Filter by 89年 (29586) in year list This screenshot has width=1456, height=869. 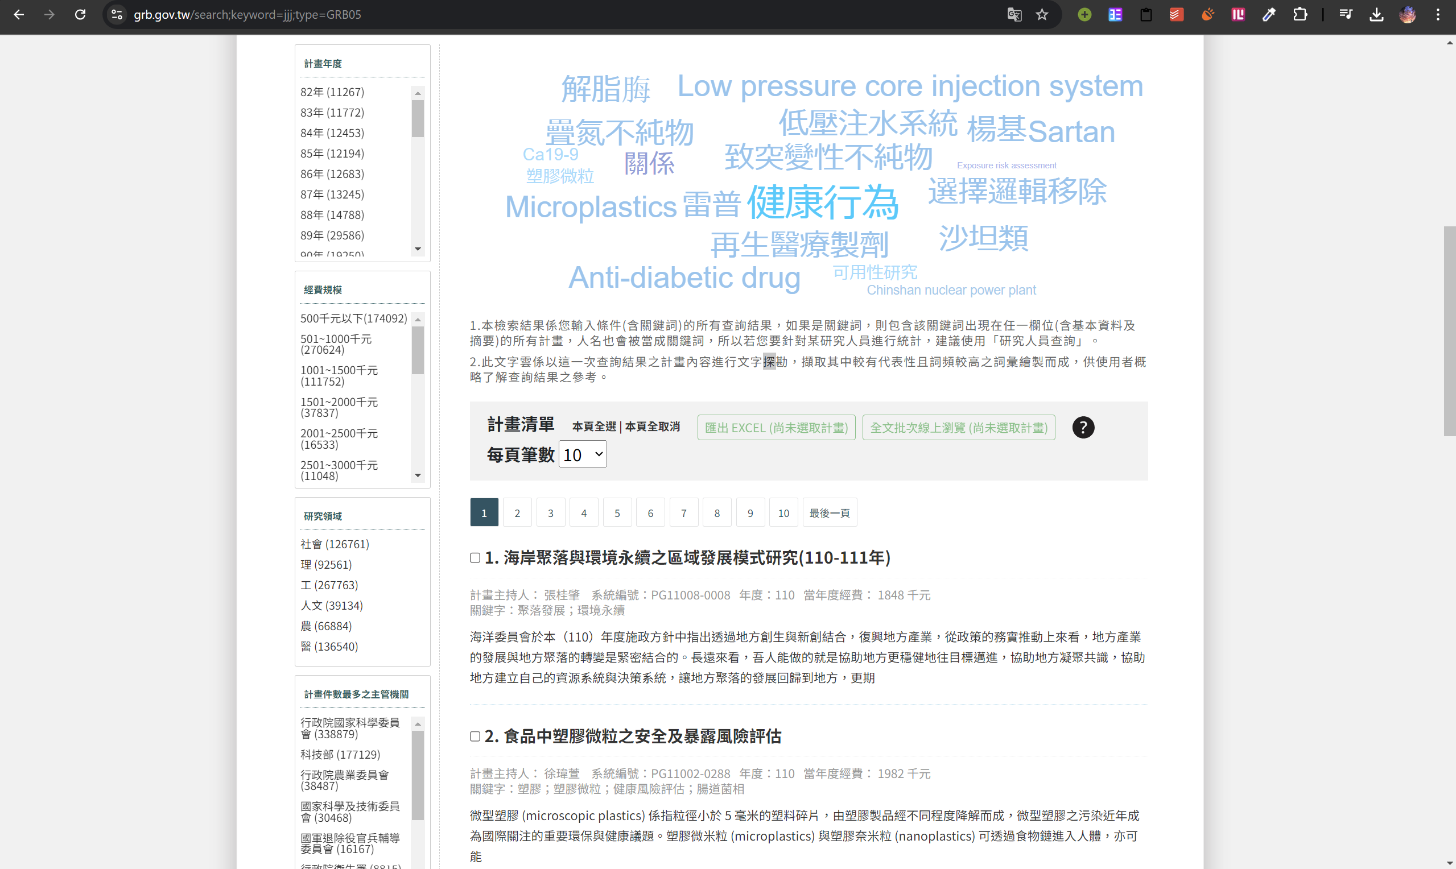click(x=332, y=235)
